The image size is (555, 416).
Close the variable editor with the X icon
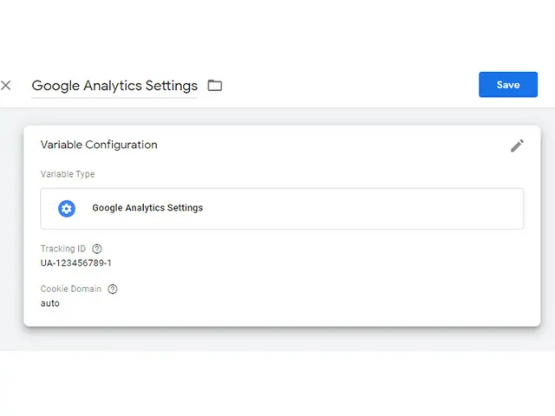coord(6,85)
